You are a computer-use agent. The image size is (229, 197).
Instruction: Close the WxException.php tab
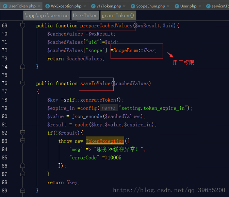(x=85, y=6)
